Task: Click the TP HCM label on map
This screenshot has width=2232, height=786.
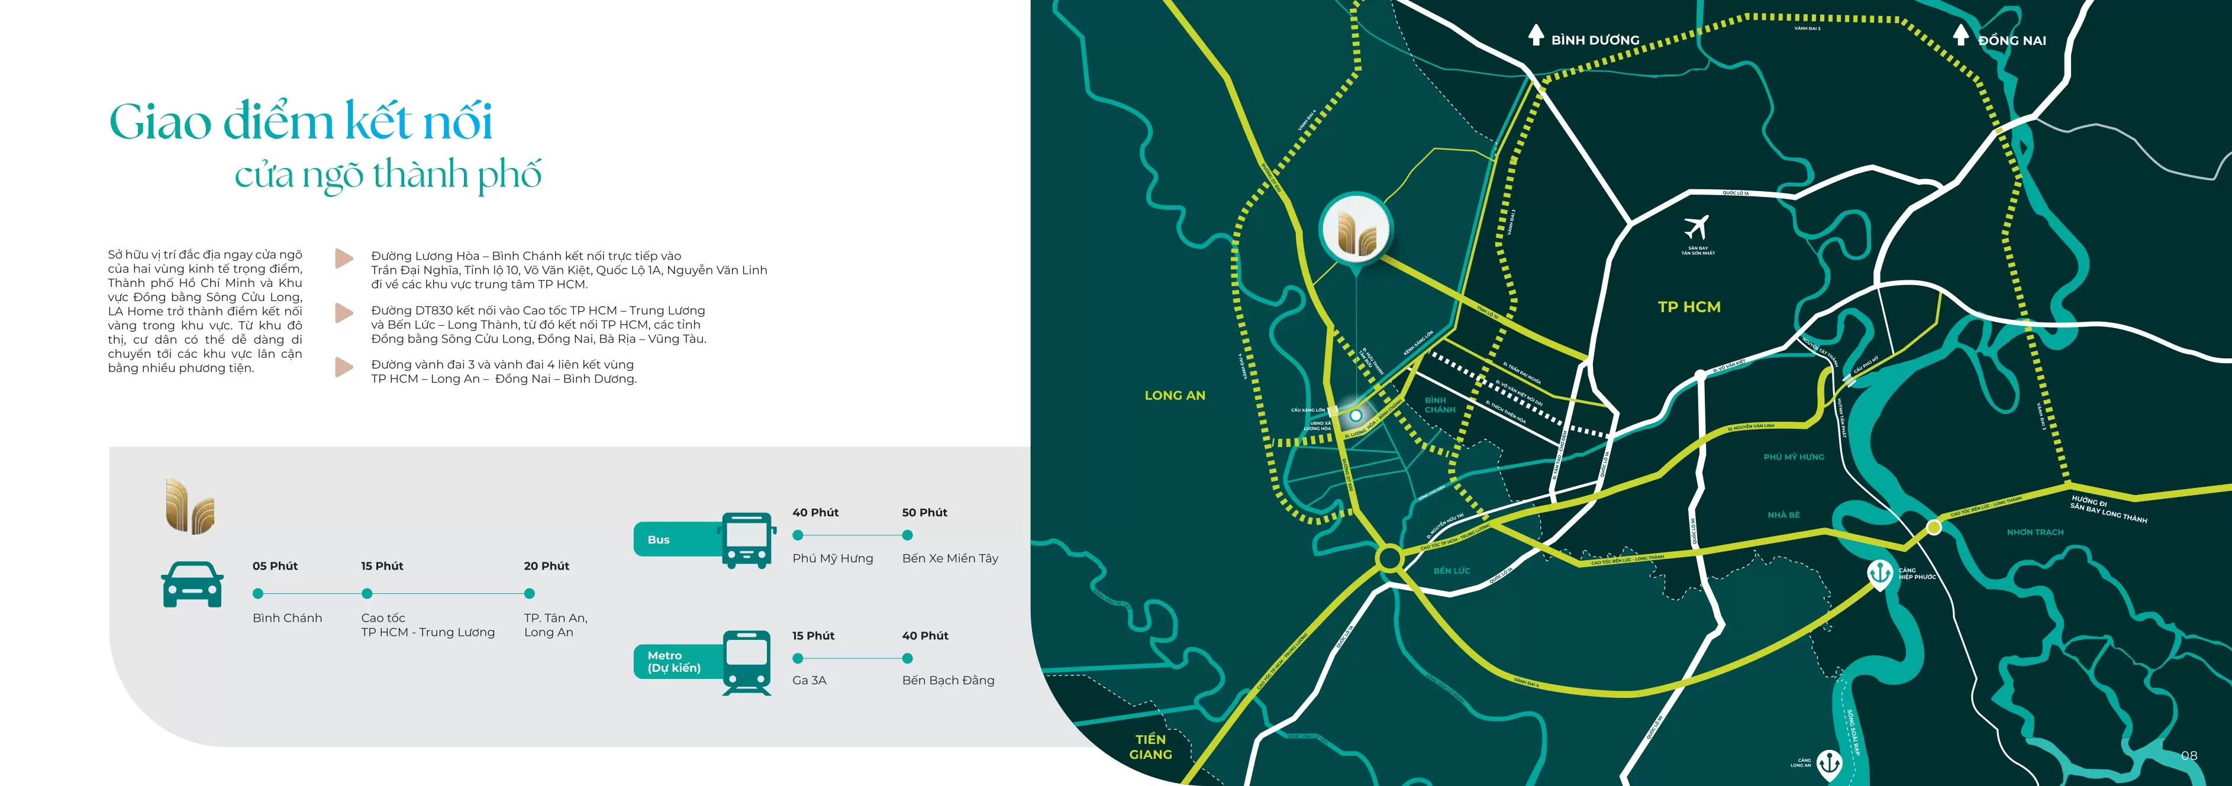Action: (1689, 308)
